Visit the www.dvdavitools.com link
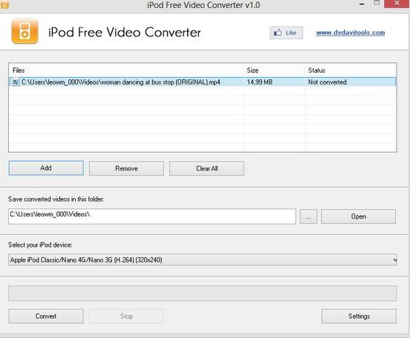410x338 pixels. click(351, 33)
